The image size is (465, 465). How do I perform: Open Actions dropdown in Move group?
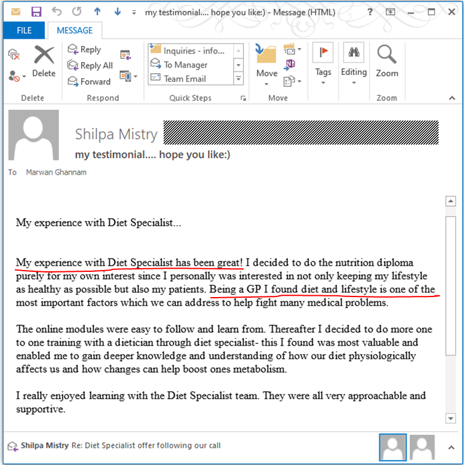[x=292, y=81]
